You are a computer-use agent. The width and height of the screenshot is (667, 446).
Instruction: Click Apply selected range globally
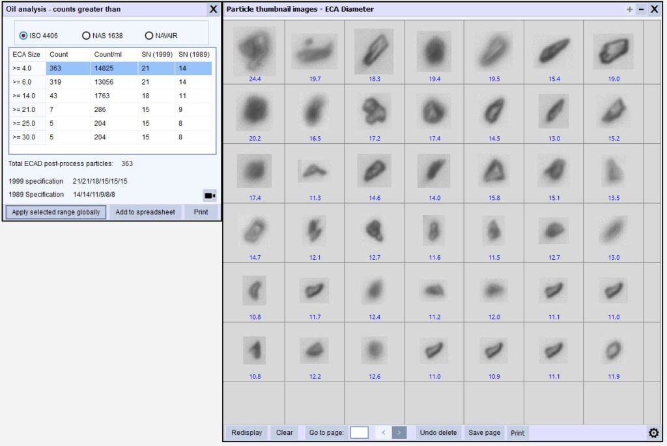(x=55, y=212)
